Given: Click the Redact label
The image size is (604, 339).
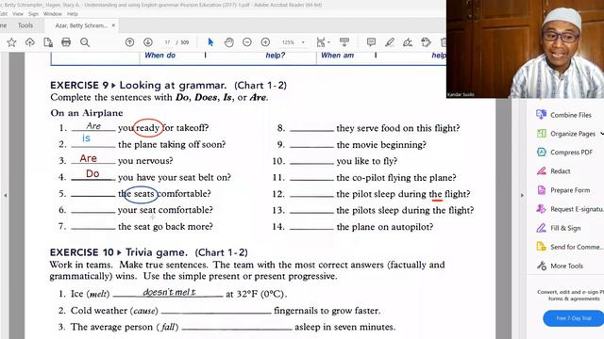Looking at the screenshot, I should [x=560, y=171].
